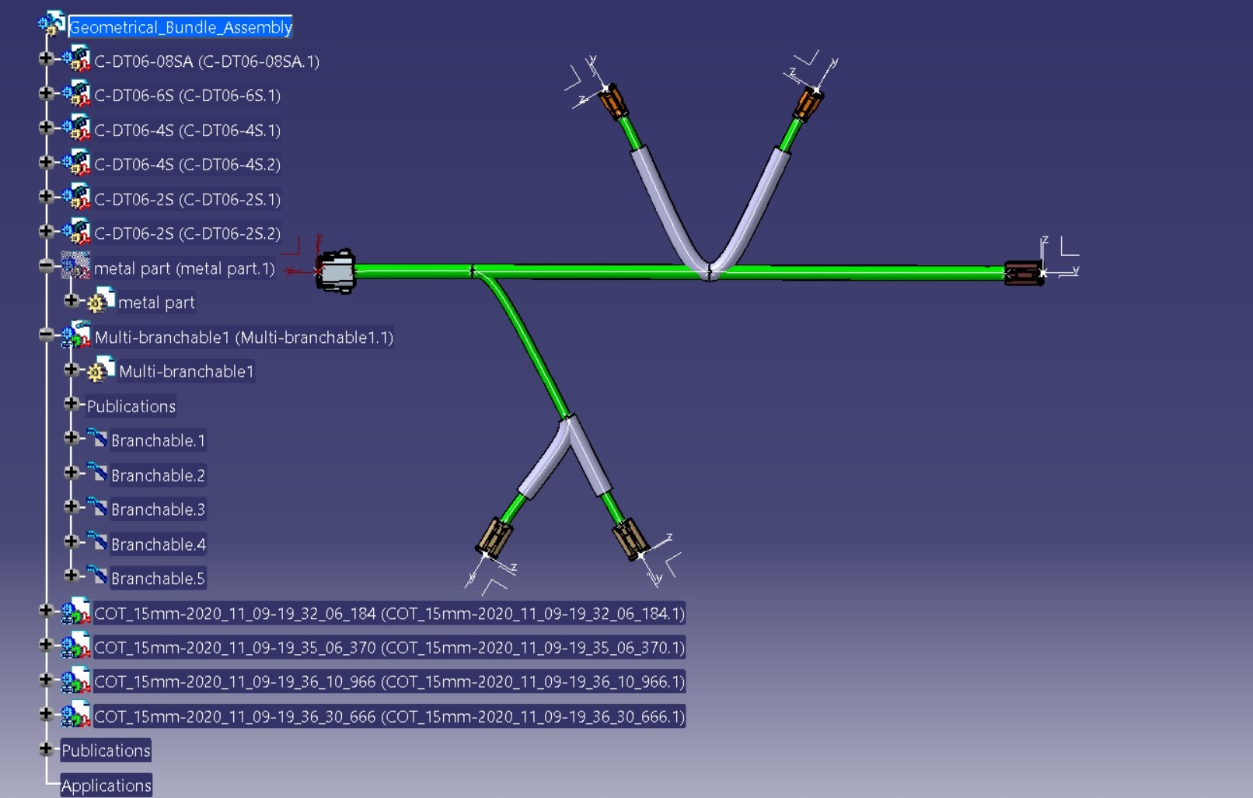Click the Multi-branchable1 bundle icon
This screenshot has width=1253, height=798.
coord(78,334)
